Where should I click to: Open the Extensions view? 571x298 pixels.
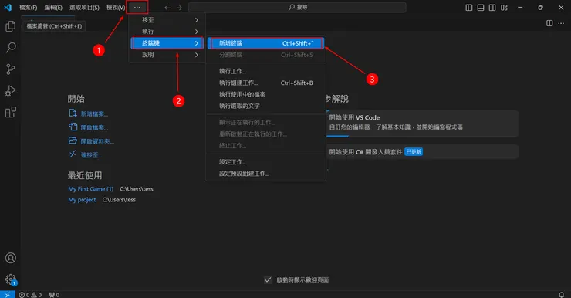[x=11, y=112]
